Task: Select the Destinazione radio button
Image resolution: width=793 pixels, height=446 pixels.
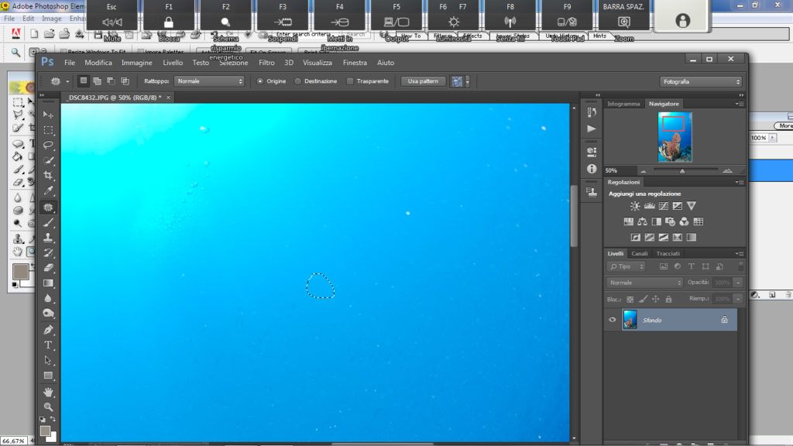Action: [298, 81]
